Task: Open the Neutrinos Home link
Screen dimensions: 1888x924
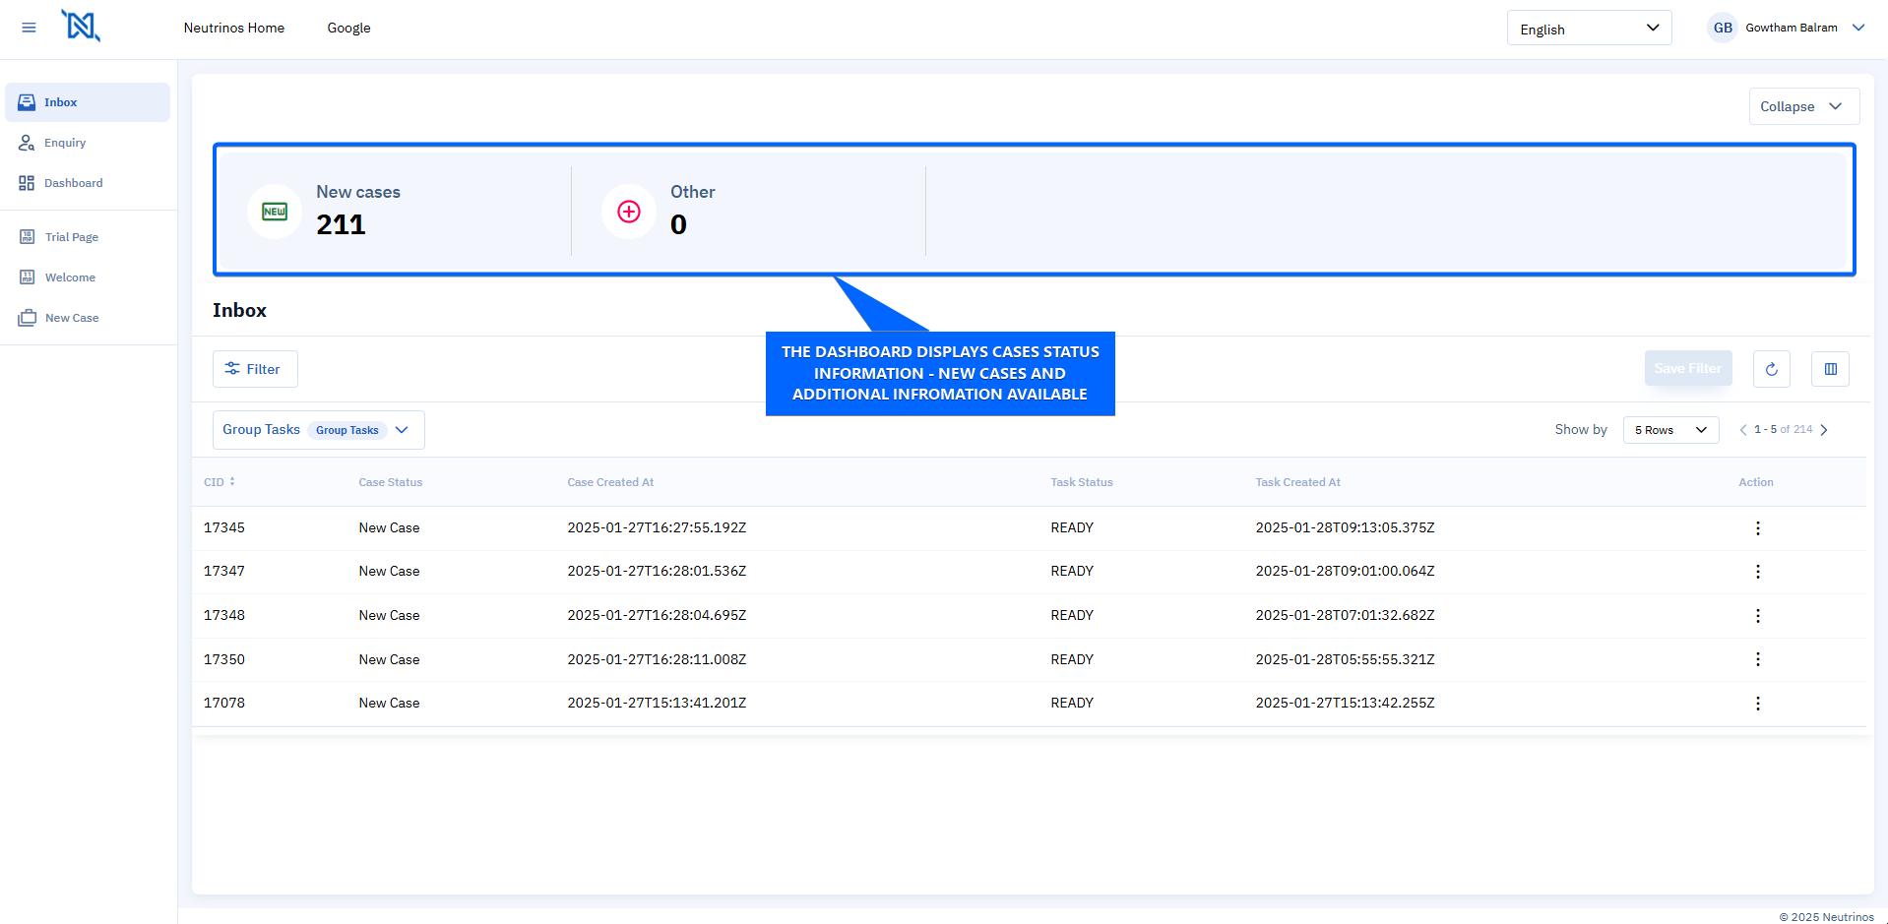Action: 233,28
